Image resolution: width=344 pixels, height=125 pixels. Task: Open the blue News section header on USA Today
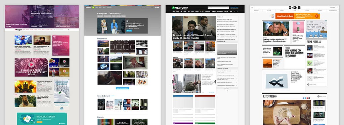(x=183, y=96)
